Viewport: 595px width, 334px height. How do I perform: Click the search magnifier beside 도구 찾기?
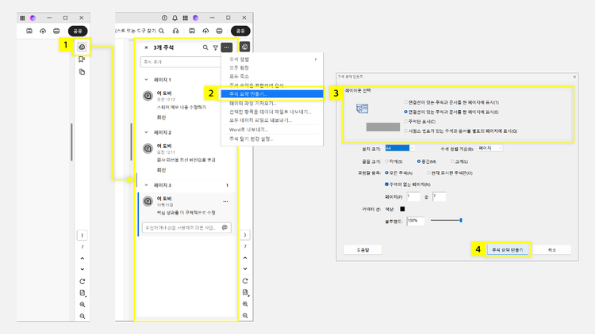[162, 31]
